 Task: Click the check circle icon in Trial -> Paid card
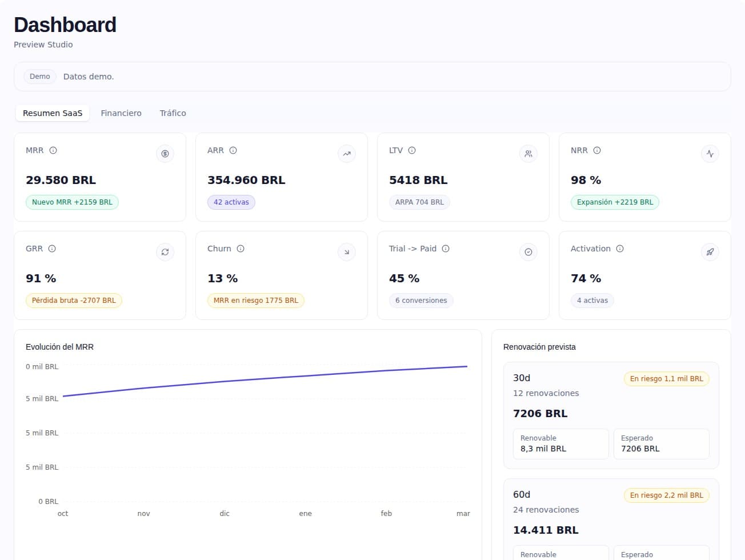pyautogui.click(x=528, y=252)
